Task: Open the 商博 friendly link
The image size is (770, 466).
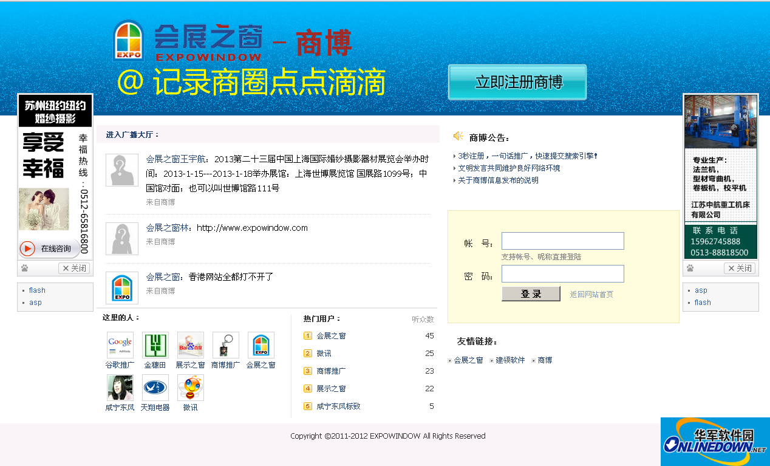Action: [x=545, y=360]
